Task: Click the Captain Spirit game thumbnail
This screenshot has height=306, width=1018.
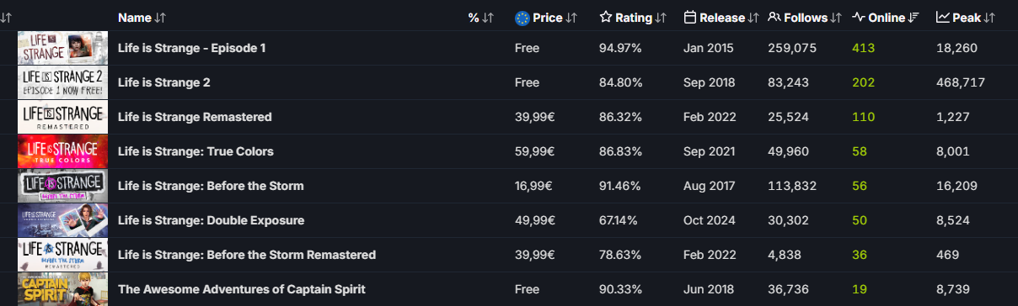Action: (62, 289)
